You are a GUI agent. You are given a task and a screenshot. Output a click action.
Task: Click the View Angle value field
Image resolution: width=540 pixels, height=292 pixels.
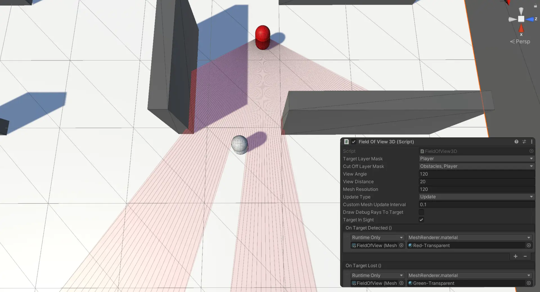[x=477, y=174]
